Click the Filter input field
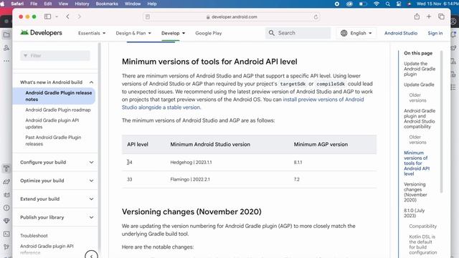The image size is (459, 258). pyautogui.click(x=55, y=56)
